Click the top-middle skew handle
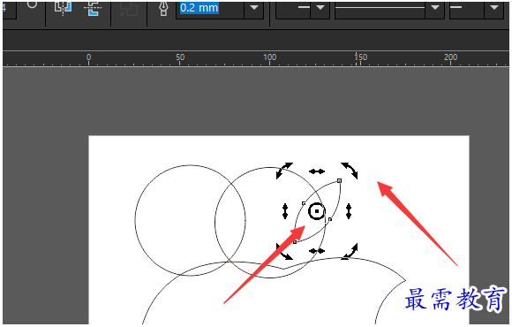Viewport: 512px width, 327px height. pos(317,171)
